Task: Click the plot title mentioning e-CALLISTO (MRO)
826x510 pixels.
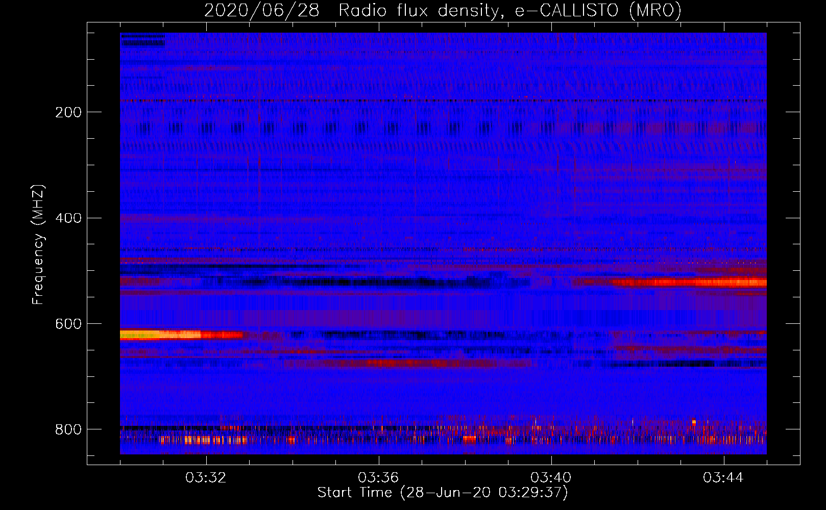Action: pos(443,10)
